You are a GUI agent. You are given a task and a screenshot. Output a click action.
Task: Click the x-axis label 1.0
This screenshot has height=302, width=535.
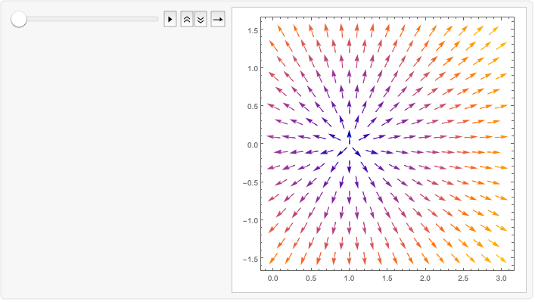(x=349, y=279)
